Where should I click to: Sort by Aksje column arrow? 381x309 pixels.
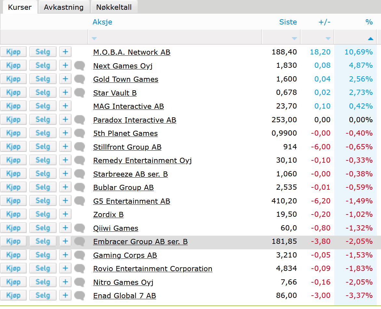94,38
